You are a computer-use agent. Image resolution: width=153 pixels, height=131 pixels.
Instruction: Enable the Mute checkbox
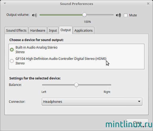coord(126,15)
